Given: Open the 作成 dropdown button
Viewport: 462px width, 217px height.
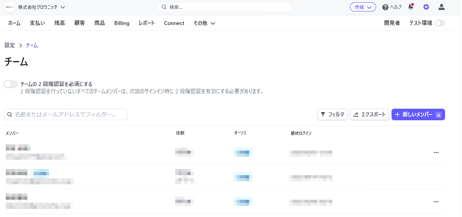Looking at the screenshot, I should tap(363, 7).
